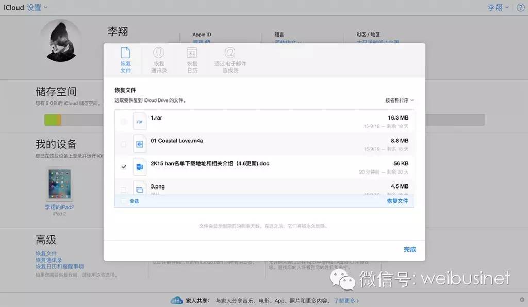Enable the 全选 select-all checkbox

(124, 201)
